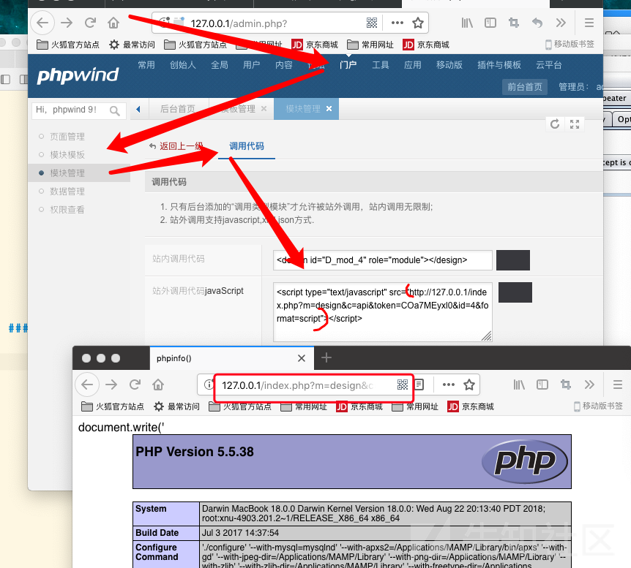Open 工具 menu in phpwind navigation
The height and width of the screenshot is (568, 631).
pyautogui.click(x=381, y=65)
